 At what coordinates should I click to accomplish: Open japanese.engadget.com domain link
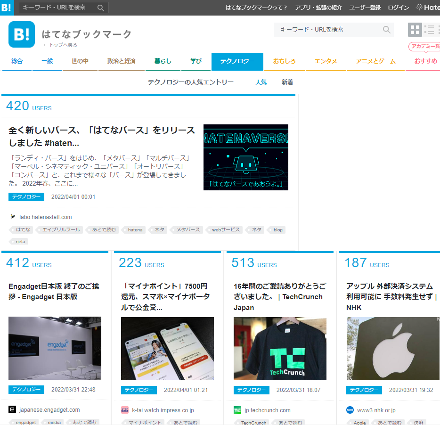click(x=49, y=410)
